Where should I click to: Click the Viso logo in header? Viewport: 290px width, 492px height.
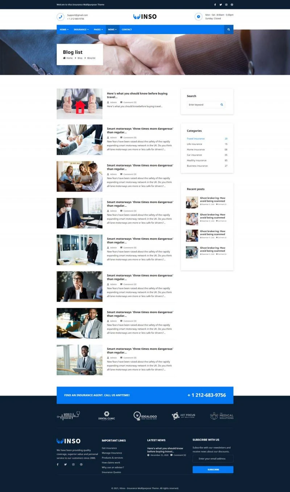coord(145,17)
